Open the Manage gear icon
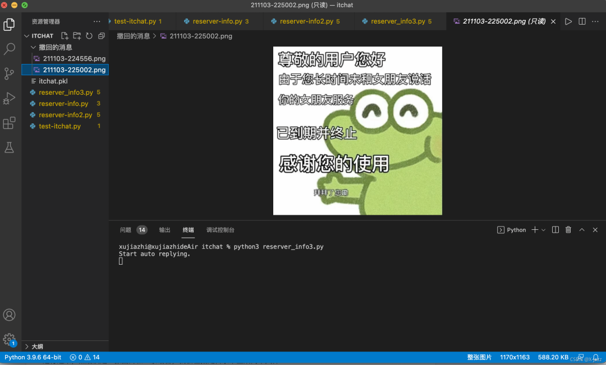606x365 pixels. click(10, 340)
